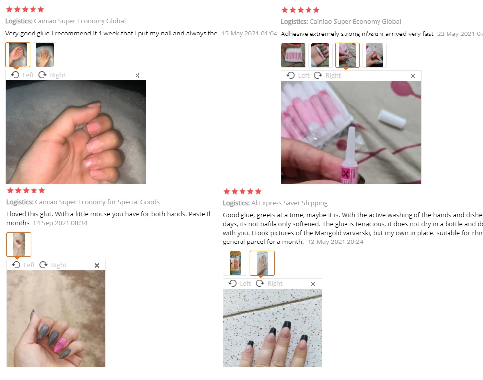
Task: Select the hand thumbnail in 14 Sep review
Action: (19, 244)
